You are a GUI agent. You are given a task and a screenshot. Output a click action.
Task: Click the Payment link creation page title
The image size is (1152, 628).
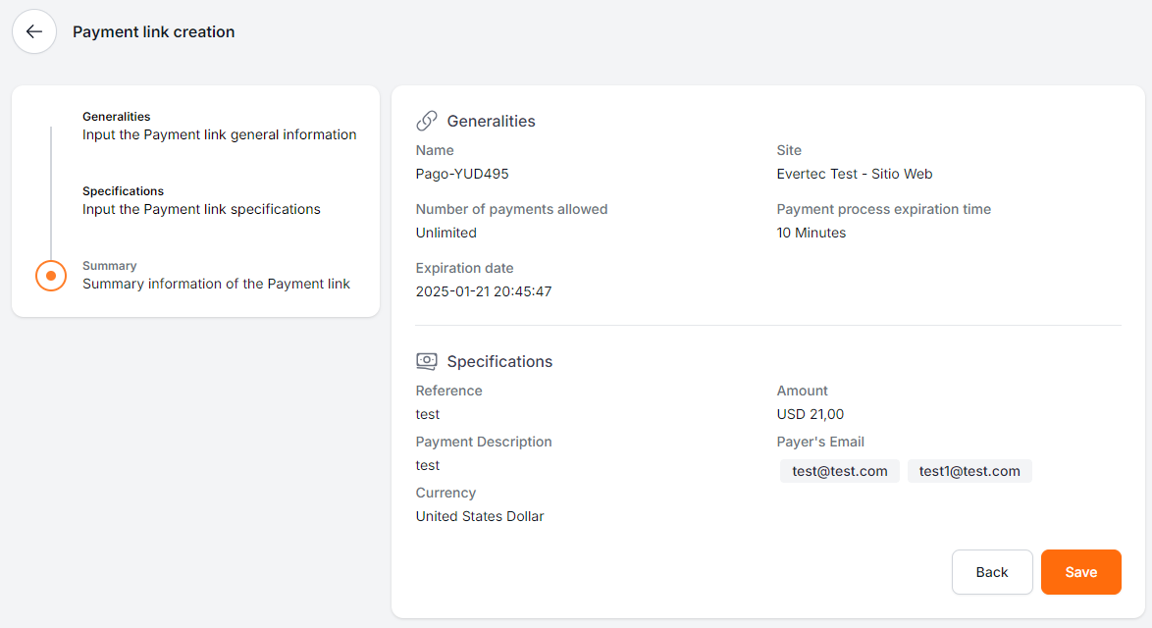tap(154, 31)
